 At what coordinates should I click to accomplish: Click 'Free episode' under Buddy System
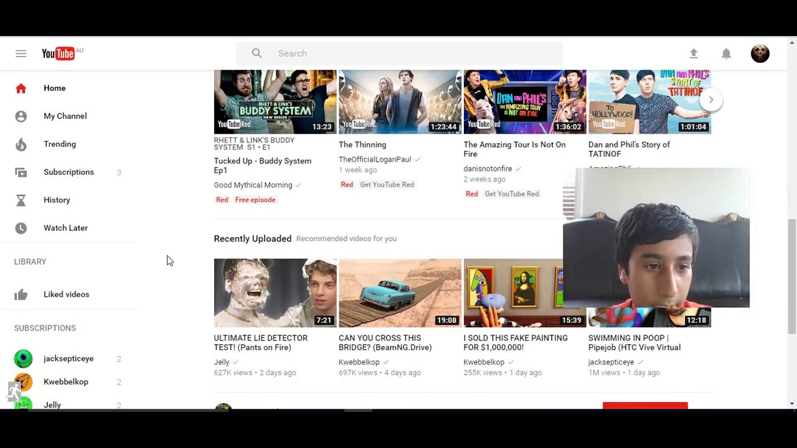[x=255, y=200]
